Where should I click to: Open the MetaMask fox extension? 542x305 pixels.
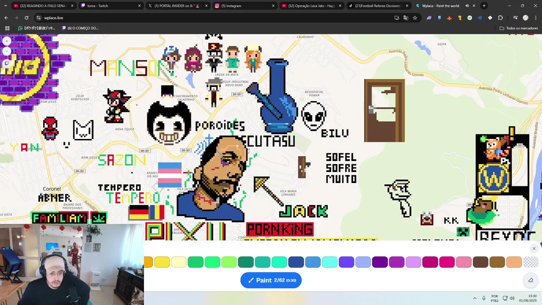pyautogui.click(x=449, y=18)
